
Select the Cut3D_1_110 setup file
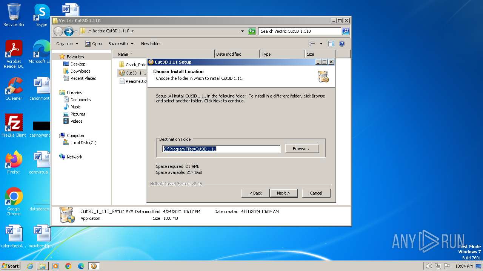tap(132, 73)
